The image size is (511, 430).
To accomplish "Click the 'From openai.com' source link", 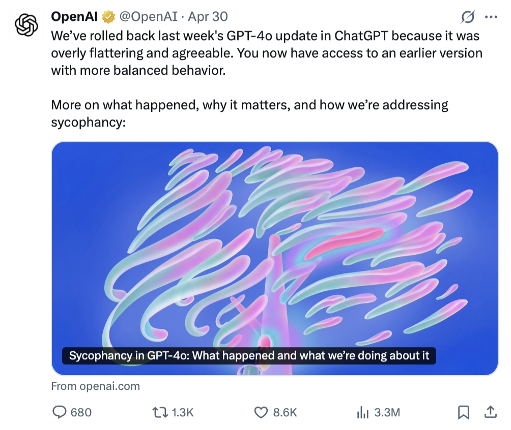I will (95, 386).
